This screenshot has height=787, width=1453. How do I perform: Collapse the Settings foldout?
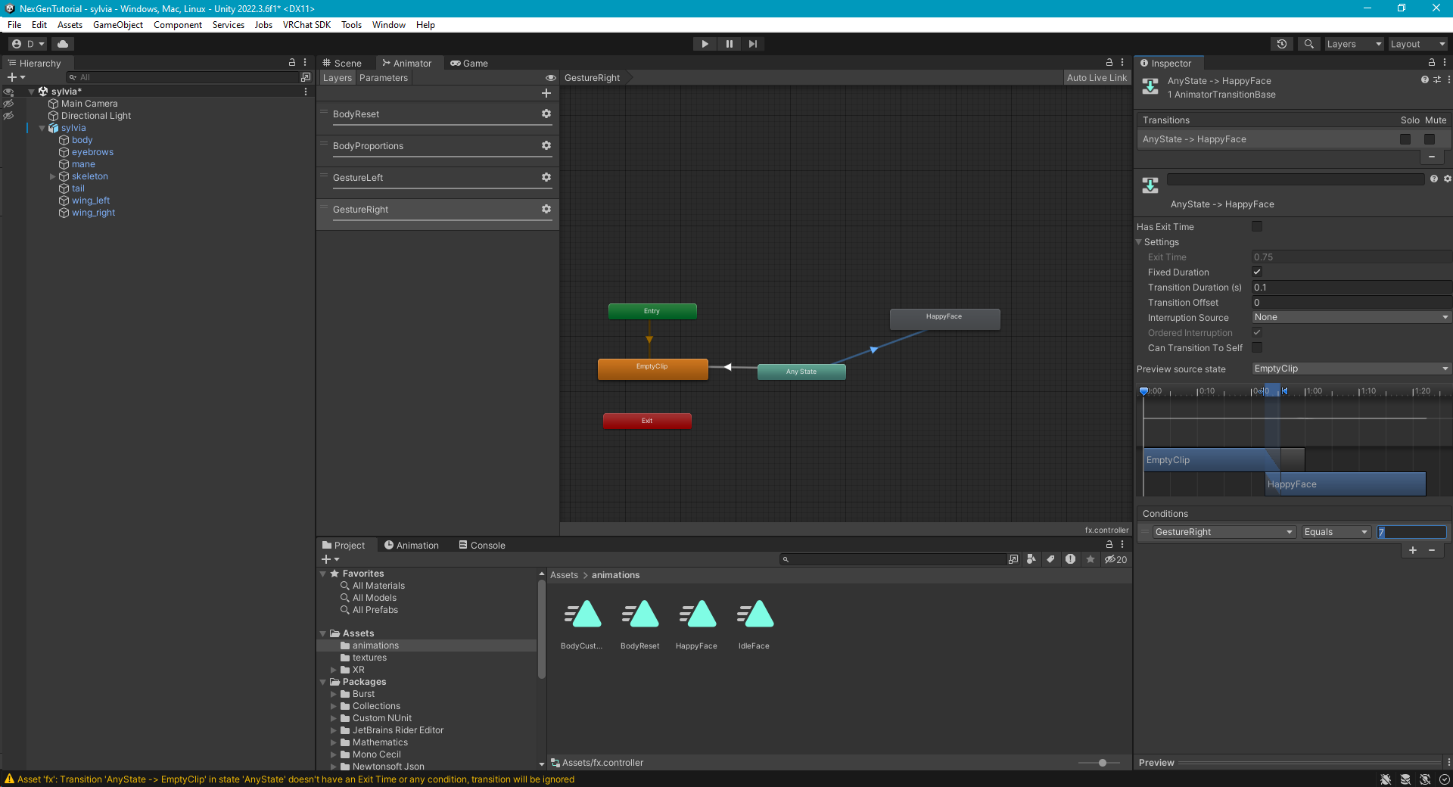point(1139,242)
